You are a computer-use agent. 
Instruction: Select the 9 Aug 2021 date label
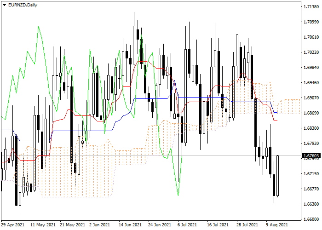(277, 225)
